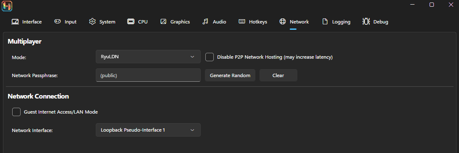Click the Debug bug icon
Screen dimensions: 459x153
(366, 22)
